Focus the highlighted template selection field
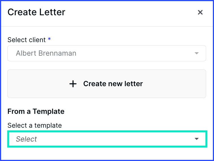Image resolution: width=214 pixels, height=161 pixels. pyautogui.click(x=107, y=139)
